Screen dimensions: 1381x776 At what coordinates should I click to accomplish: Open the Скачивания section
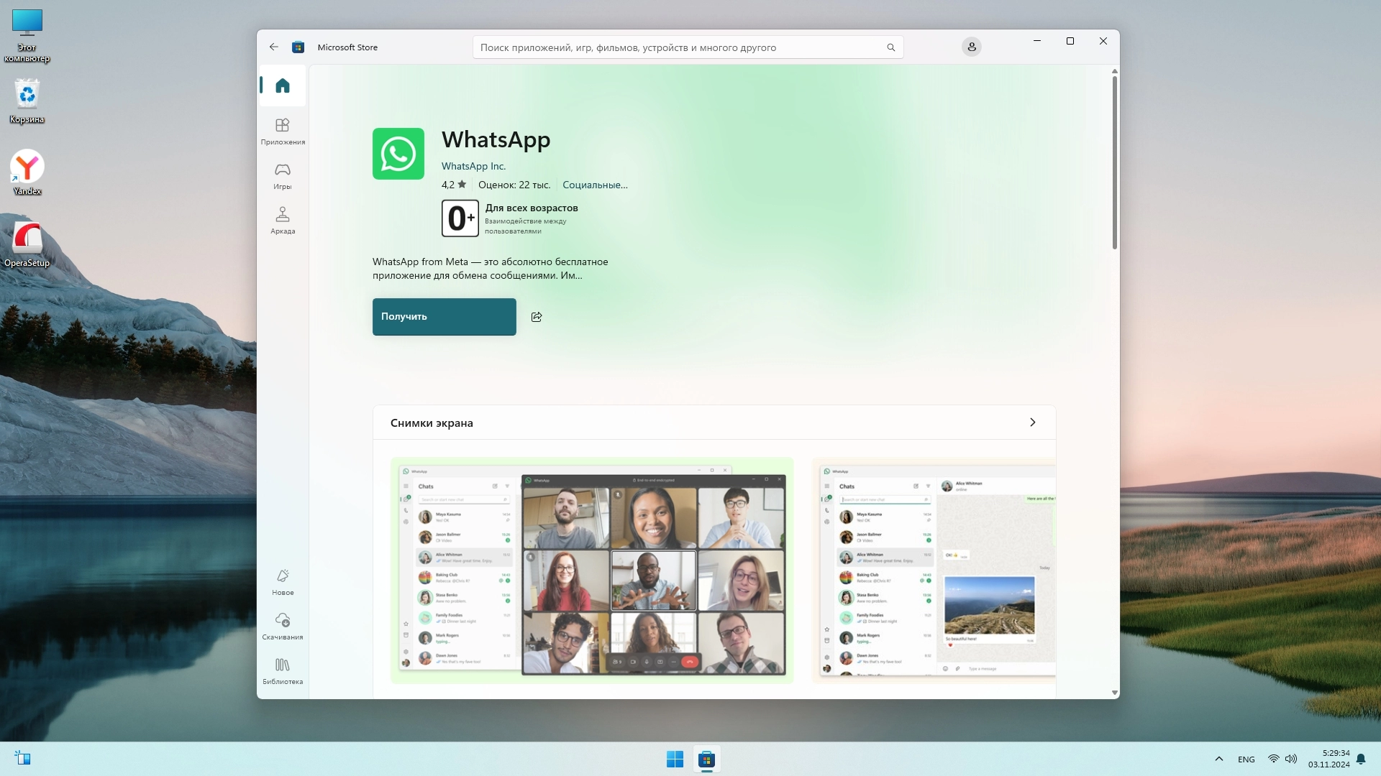point(283,627)
